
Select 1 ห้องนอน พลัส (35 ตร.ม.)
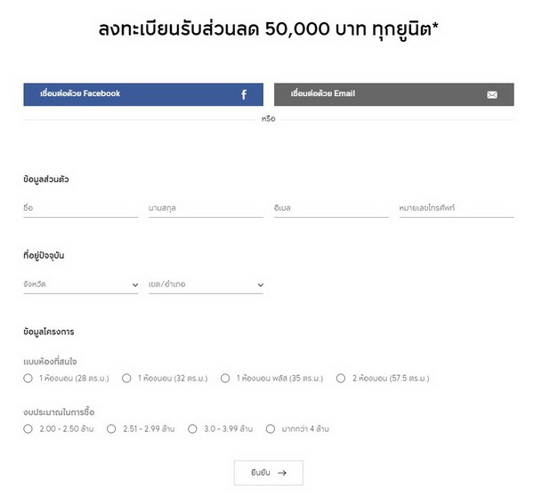click(225, 378)
